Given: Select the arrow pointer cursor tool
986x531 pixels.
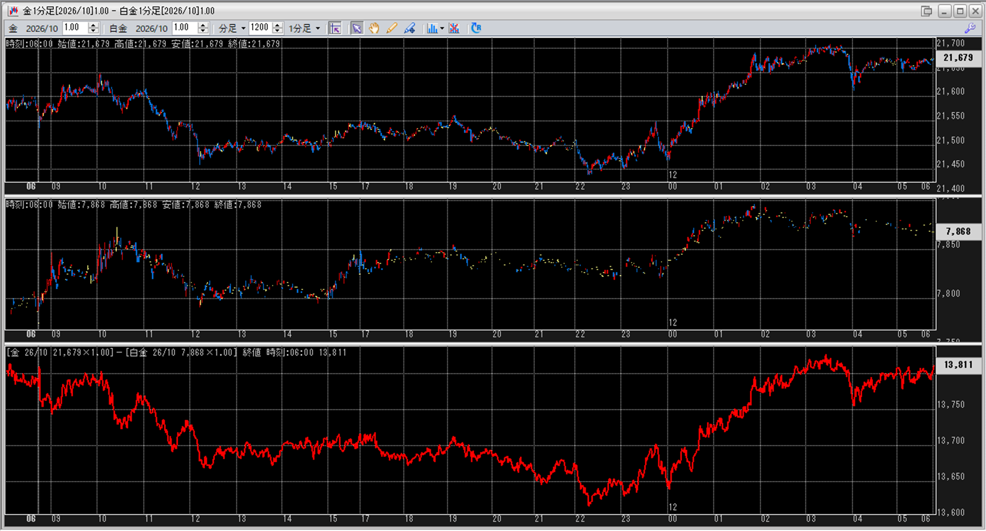Looking at the screenshot, I should click(357, 28).
